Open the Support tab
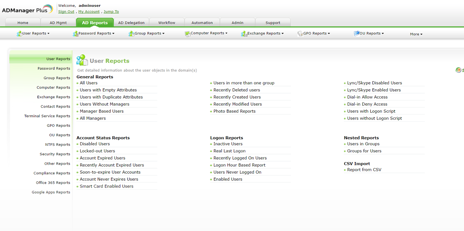The width and height of the screenshot is (464, 231). (273, 23)
